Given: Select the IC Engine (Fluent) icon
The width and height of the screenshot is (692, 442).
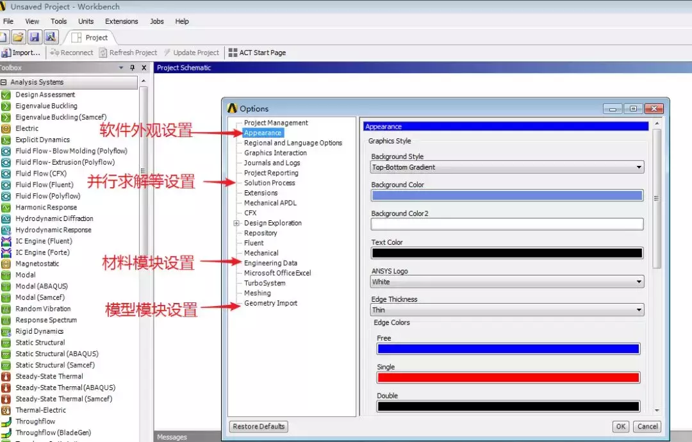Looking at the screenshot, I should pos(6,241).
